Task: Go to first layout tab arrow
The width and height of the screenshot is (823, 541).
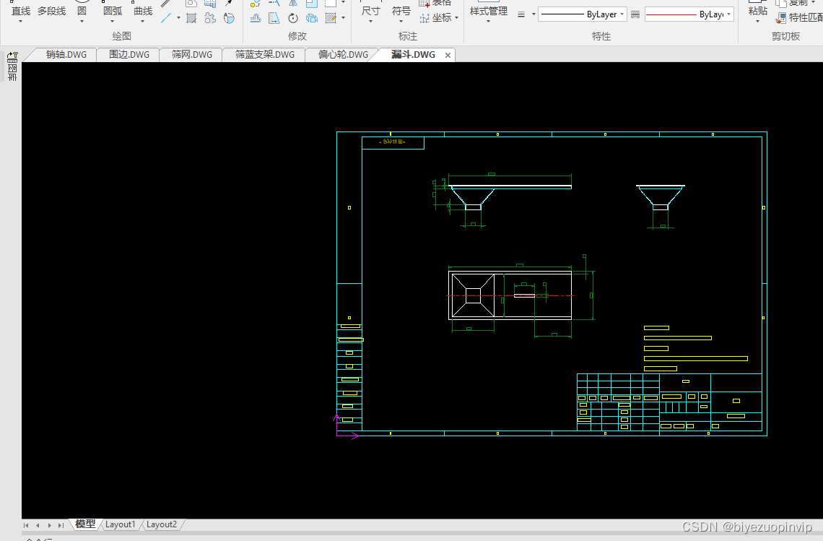Action: click(26, 525)
